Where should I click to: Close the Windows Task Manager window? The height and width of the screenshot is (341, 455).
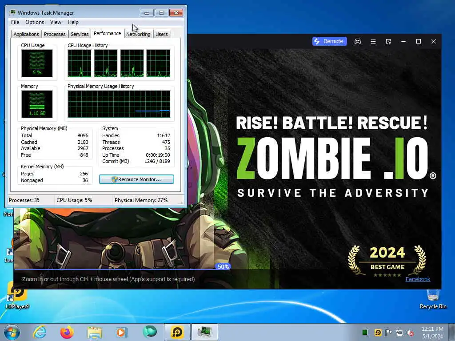pyautogui.click(x=176, y=12)
